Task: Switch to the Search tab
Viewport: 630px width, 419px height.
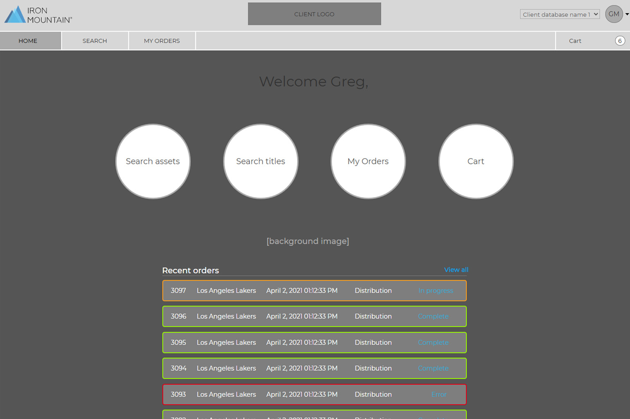Action: (94, 41)
